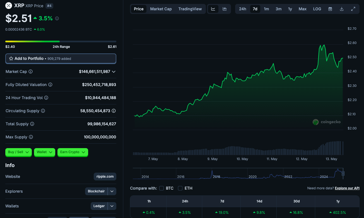The height and width of the screenshot is (218, 364).
Task: Click the 14d column header
Action: 259,201
